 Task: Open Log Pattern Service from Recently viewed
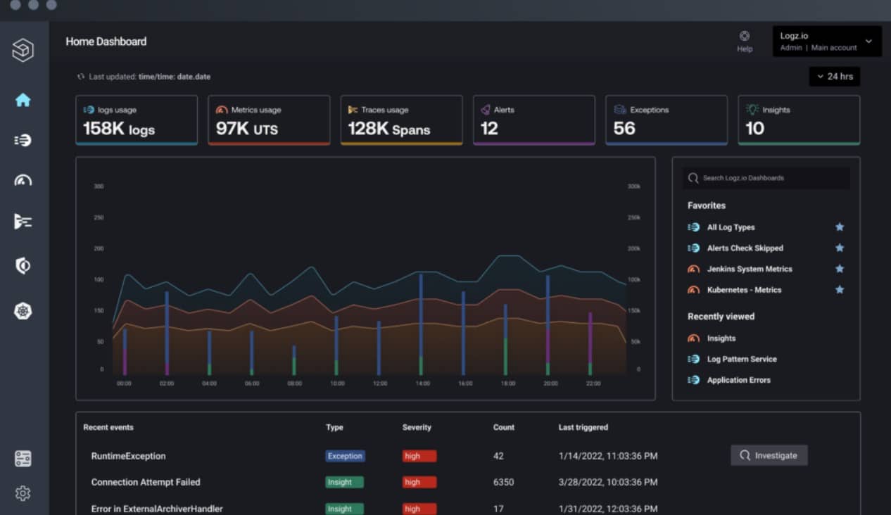[741, 359]
